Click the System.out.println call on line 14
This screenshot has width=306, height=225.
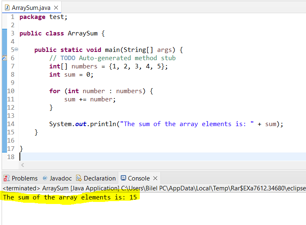tap(166, 124)
